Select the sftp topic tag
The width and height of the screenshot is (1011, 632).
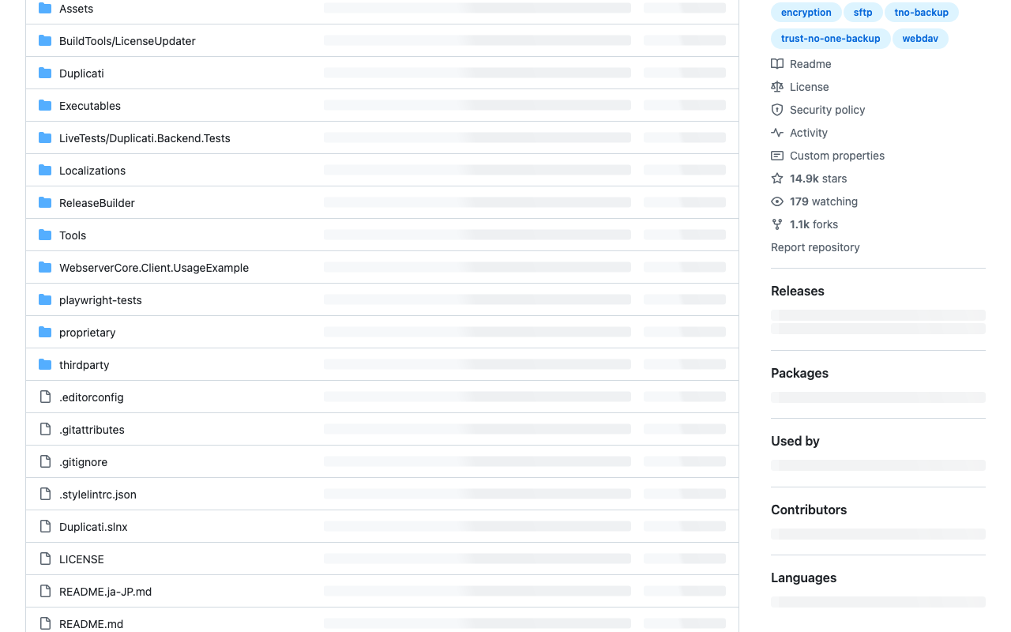click(x=863, y=13)
